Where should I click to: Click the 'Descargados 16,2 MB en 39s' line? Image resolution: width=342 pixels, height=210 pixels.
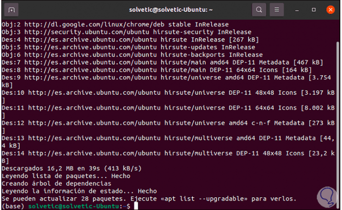72,168
